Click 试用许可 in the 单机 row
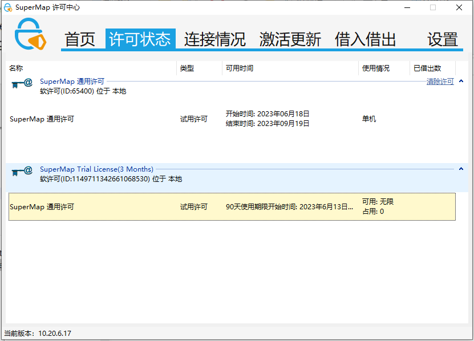 pyautogui.click(x=194, y=119)
